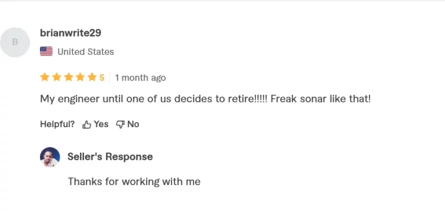Click the thumbs up Yes icon

(x=86, y=124)
